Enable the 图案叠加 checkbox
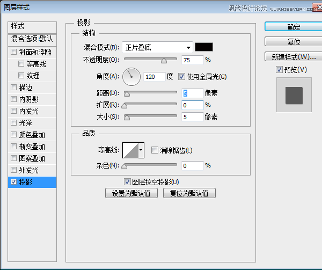 [13, 158]
